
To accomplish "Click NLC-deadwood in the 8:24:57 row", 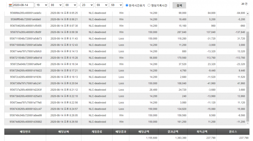I will point(97,109).
